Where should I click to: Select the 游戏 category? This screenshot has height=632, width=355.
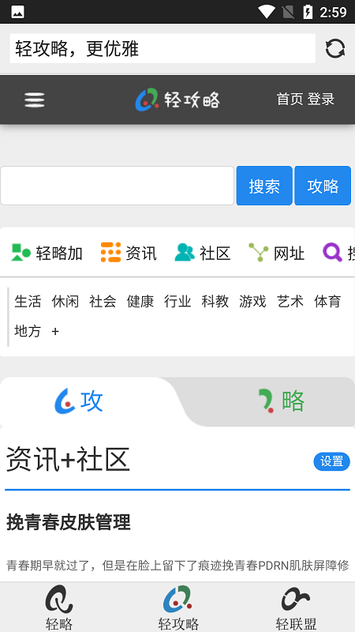tap(252, 302)
